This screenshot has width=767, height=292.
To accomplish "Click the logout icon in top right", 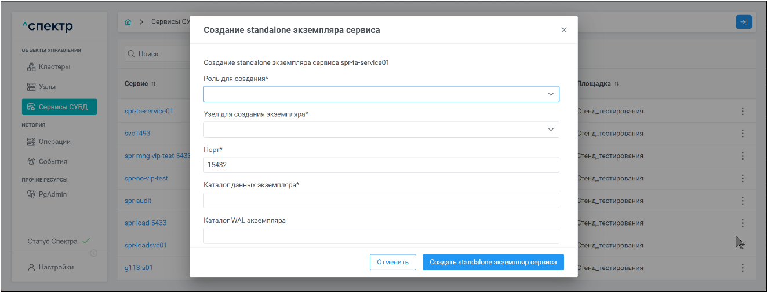I will (x=743, y=22).
